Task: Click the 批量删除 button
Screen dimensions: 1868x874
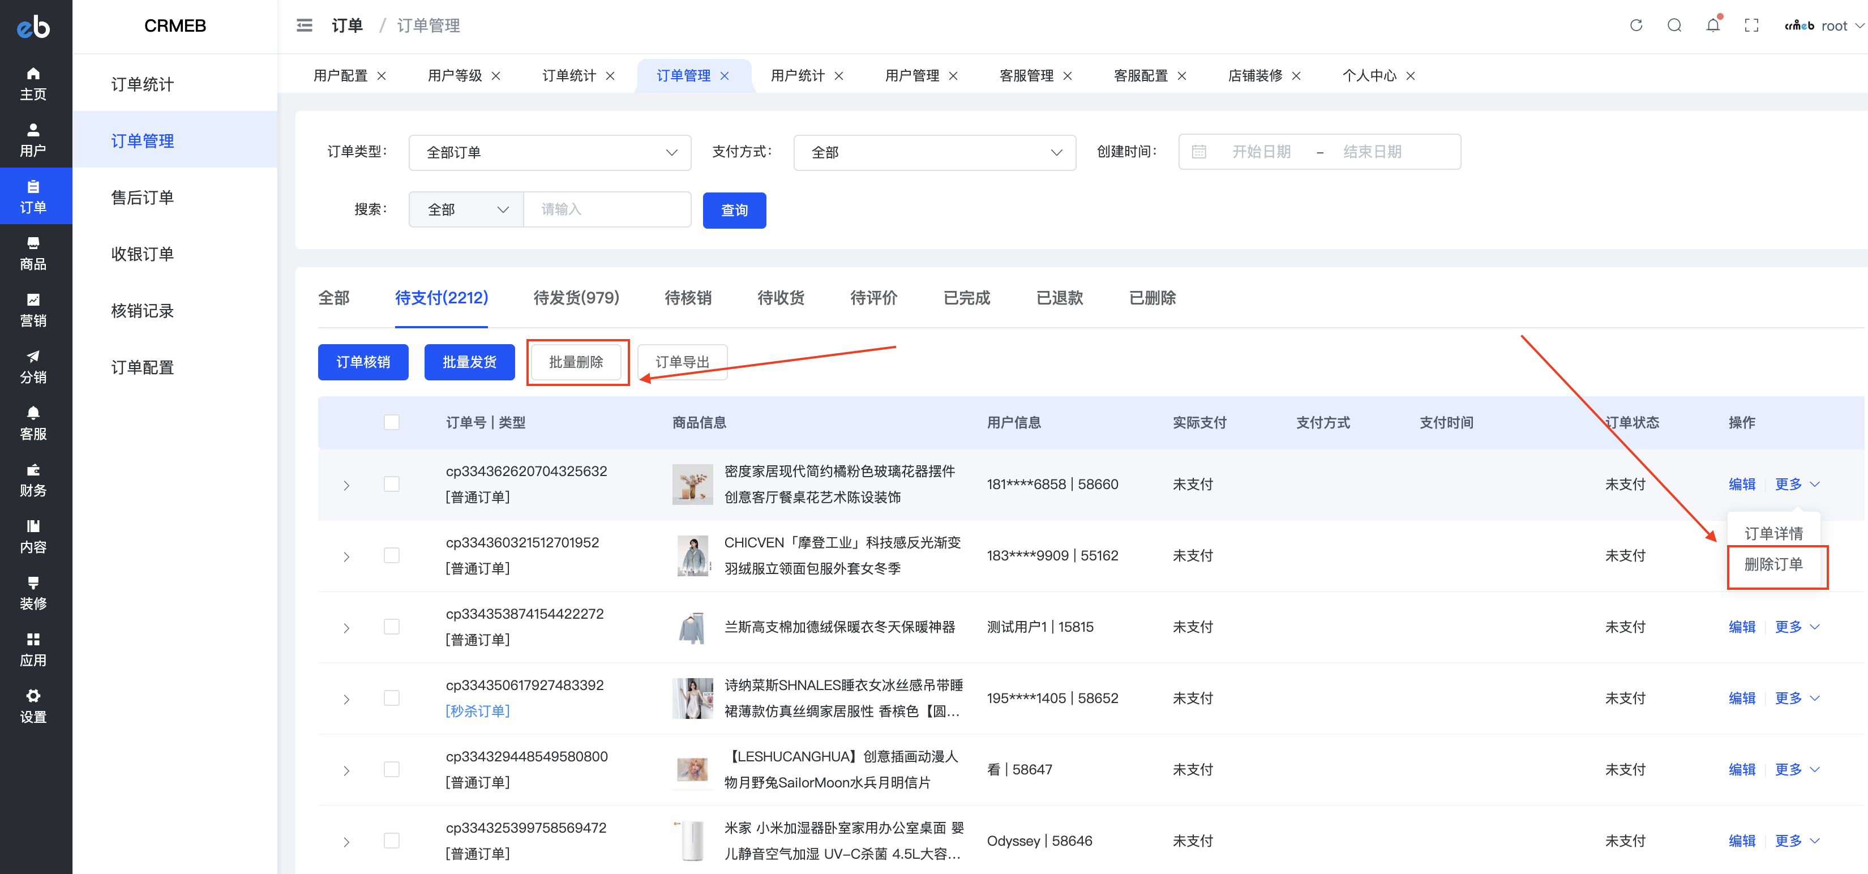Action: pyautogui.click(x=576, y=362)
